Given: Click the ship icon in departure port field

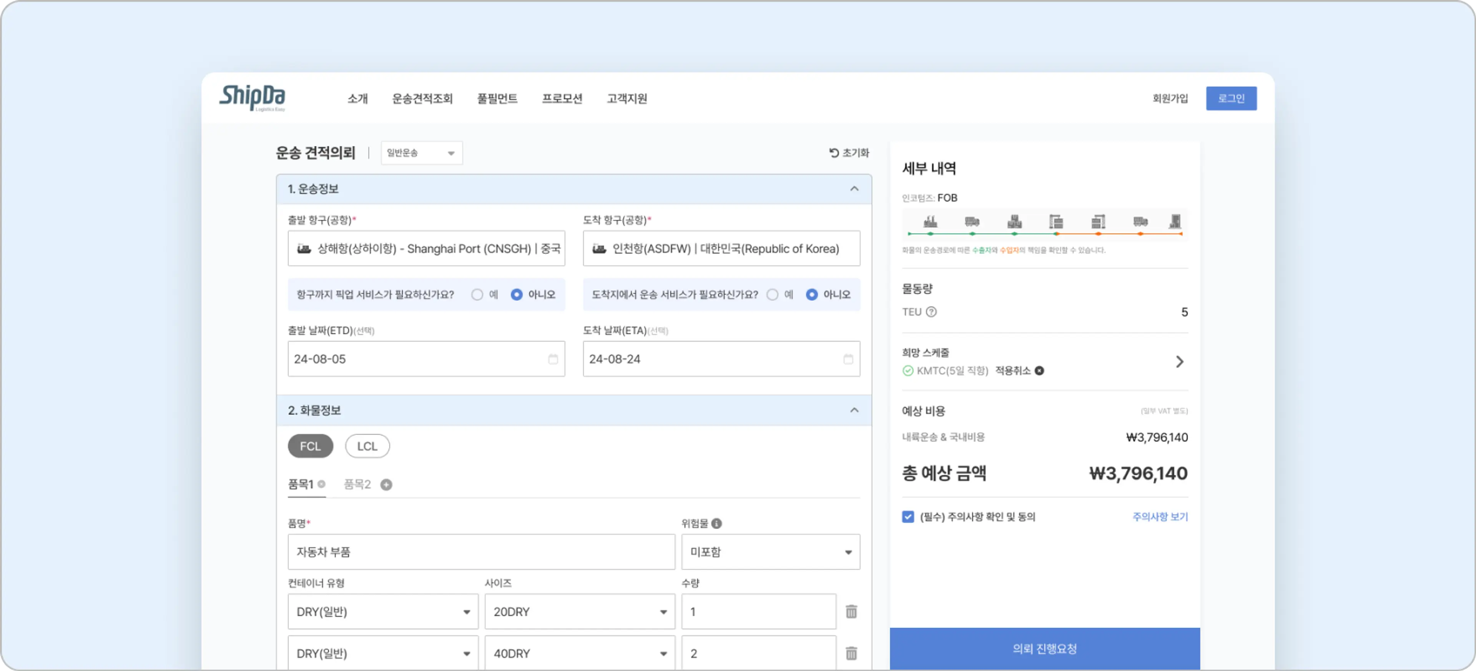Looking at the screenshot, I should [304, 249].
